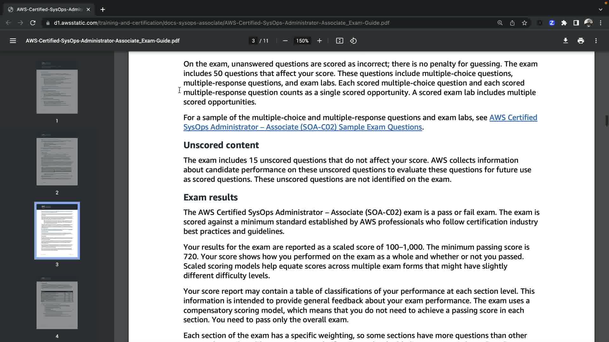This screenshot has height=342, width=609.
Task: Download the PDF file
Action: 565,41
